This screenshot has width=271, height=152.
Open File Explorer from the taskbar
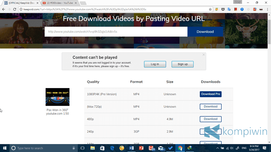[x=92, y=148]
